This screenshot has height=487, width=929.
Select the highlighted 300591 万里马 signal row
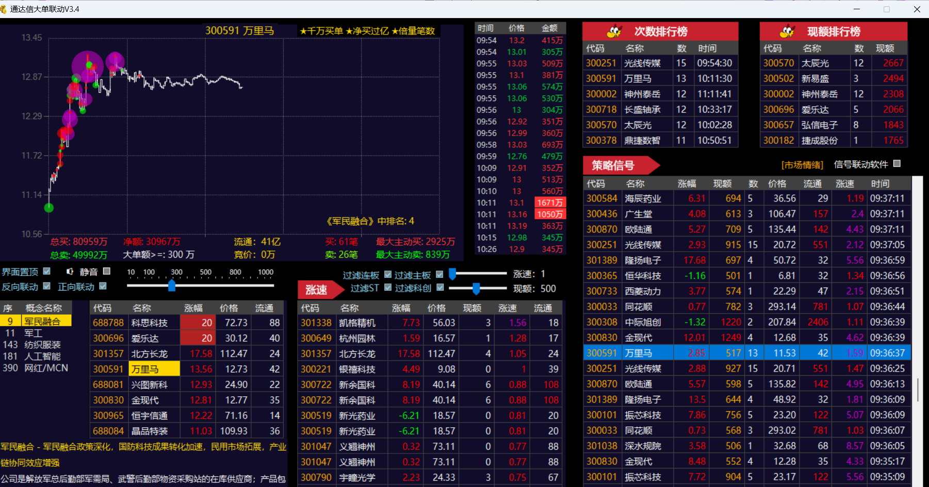[747, 353]
